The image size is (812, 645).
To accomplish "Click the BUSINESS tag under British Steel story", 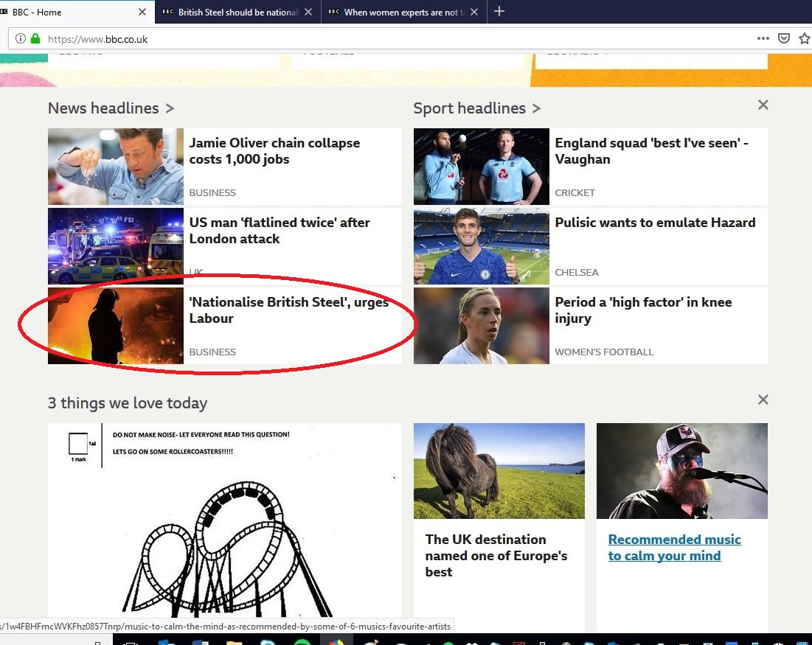I will coord(212,352).
